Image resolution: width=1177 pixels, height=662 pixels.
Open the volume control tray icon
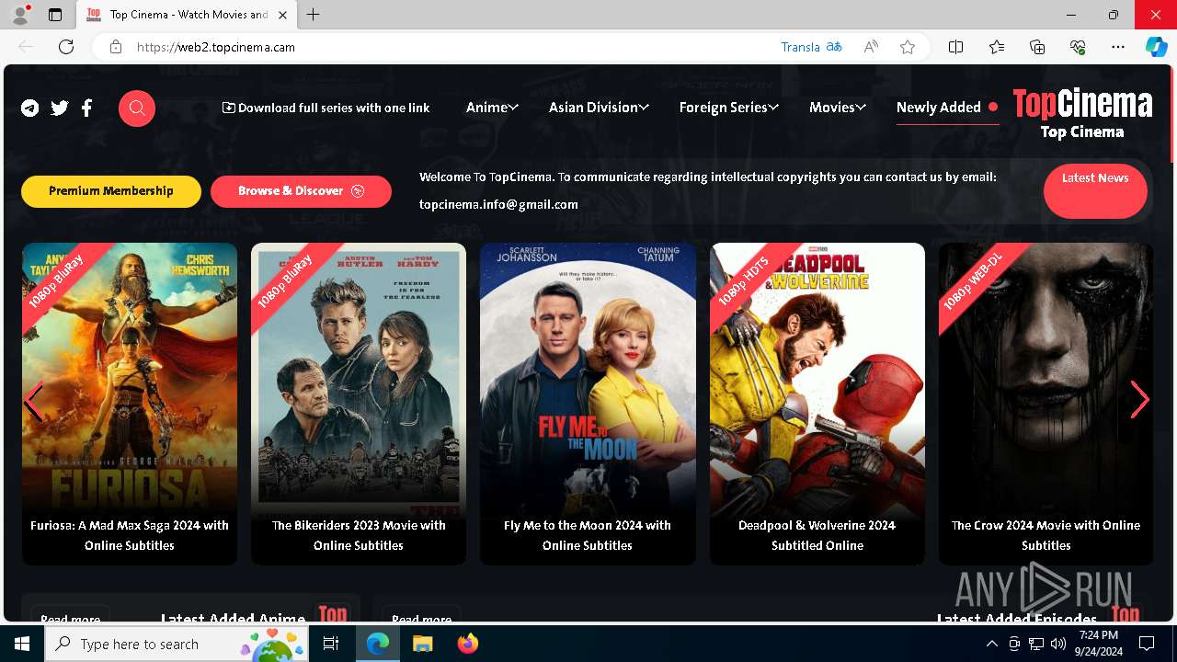click(x=1058, y=644)
